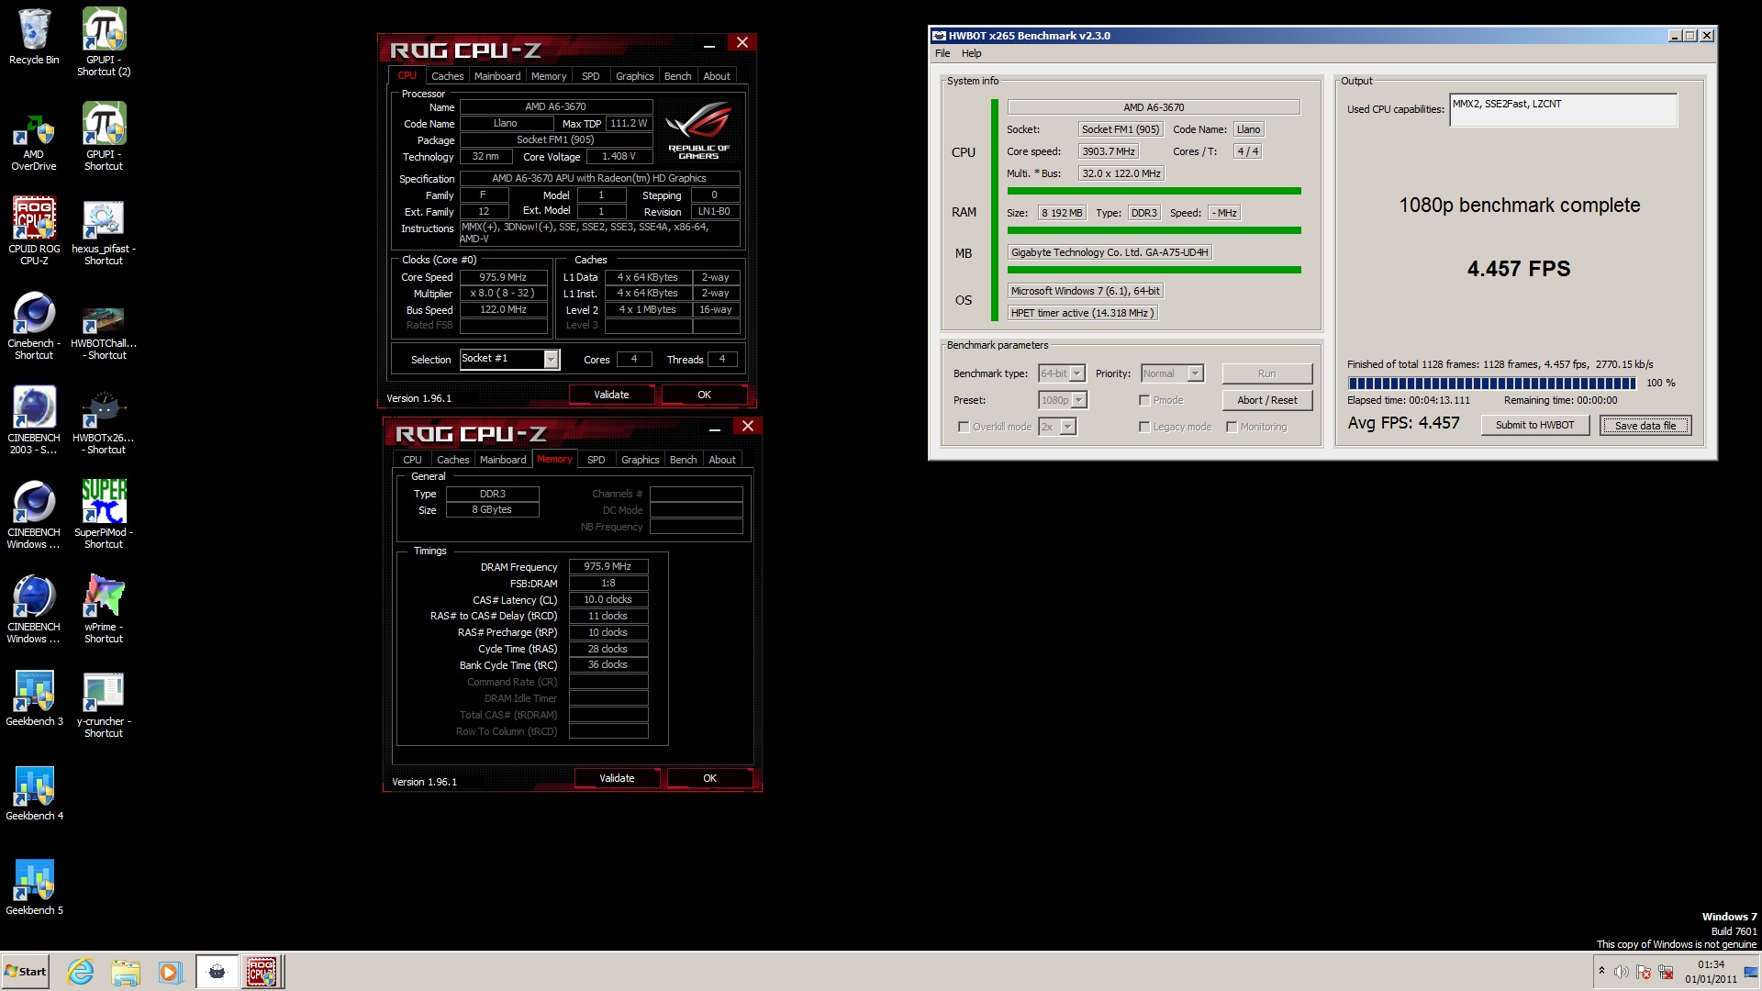Open Windows Explorer folder in taskbar
The height and width of the screenshot is (991, 1762).
point(126,972)
